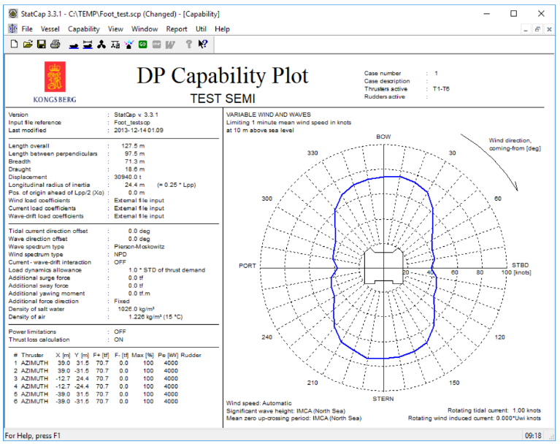Open the Vessel menu
The height and width of the screenshot is (444, 560).
pyautogui.click(x=50, y=28)
